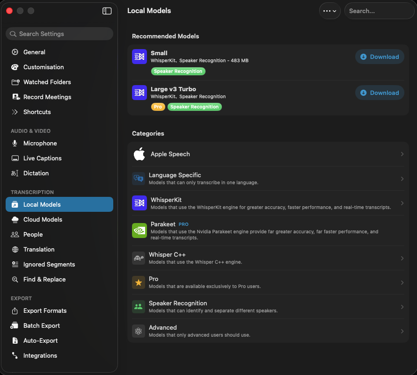Screen dimensions: 417x375
Task: Click the red window close button
Action: point(9,11)
